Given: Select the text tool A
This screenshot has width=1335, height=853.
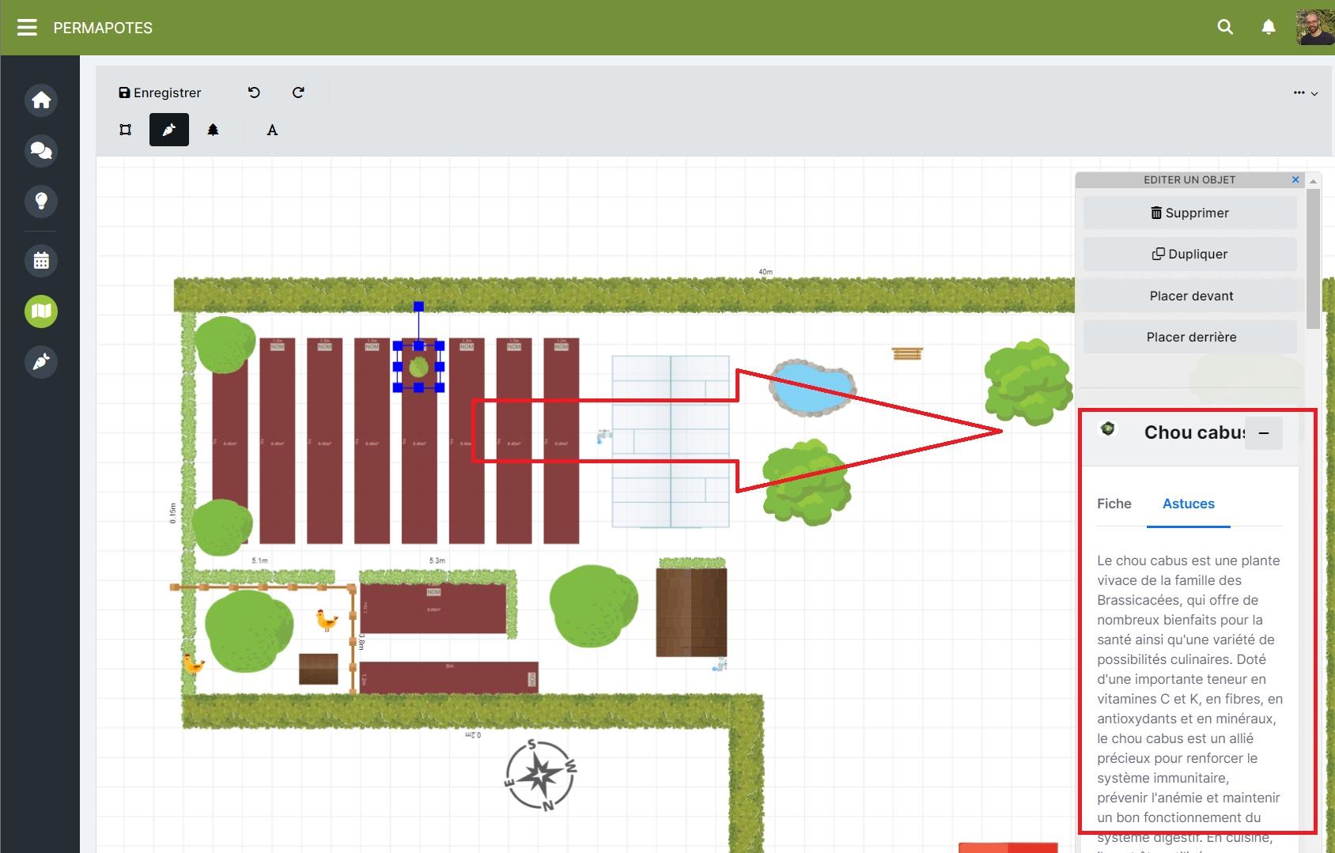Looking at the screenshot, I should [x=272, y=130].
